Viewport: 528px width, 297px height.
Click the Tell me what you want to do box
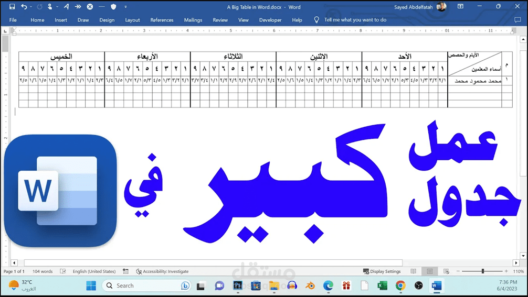[x=355, y=20]
